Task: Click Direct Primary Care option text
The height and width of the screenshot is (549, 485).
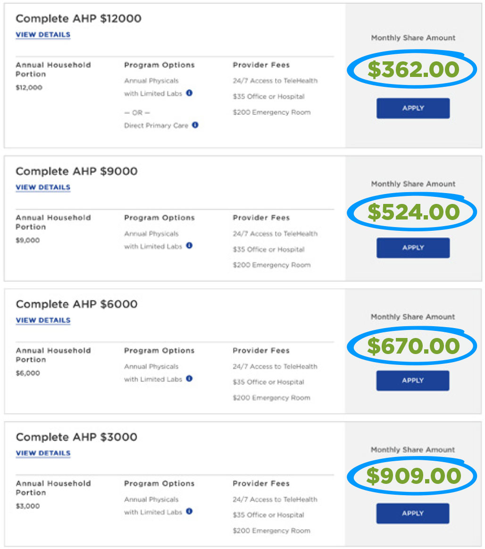Action: point(156,126)
